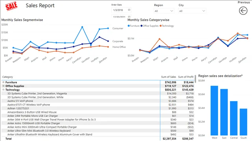252x141 pixels.
Task: Click the West region bar
Action: [214, 110]
